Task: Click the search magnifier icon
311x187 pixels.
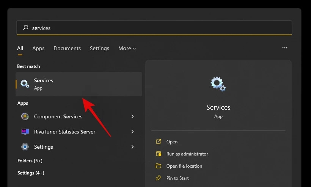Action: click(x=25, y=28)
